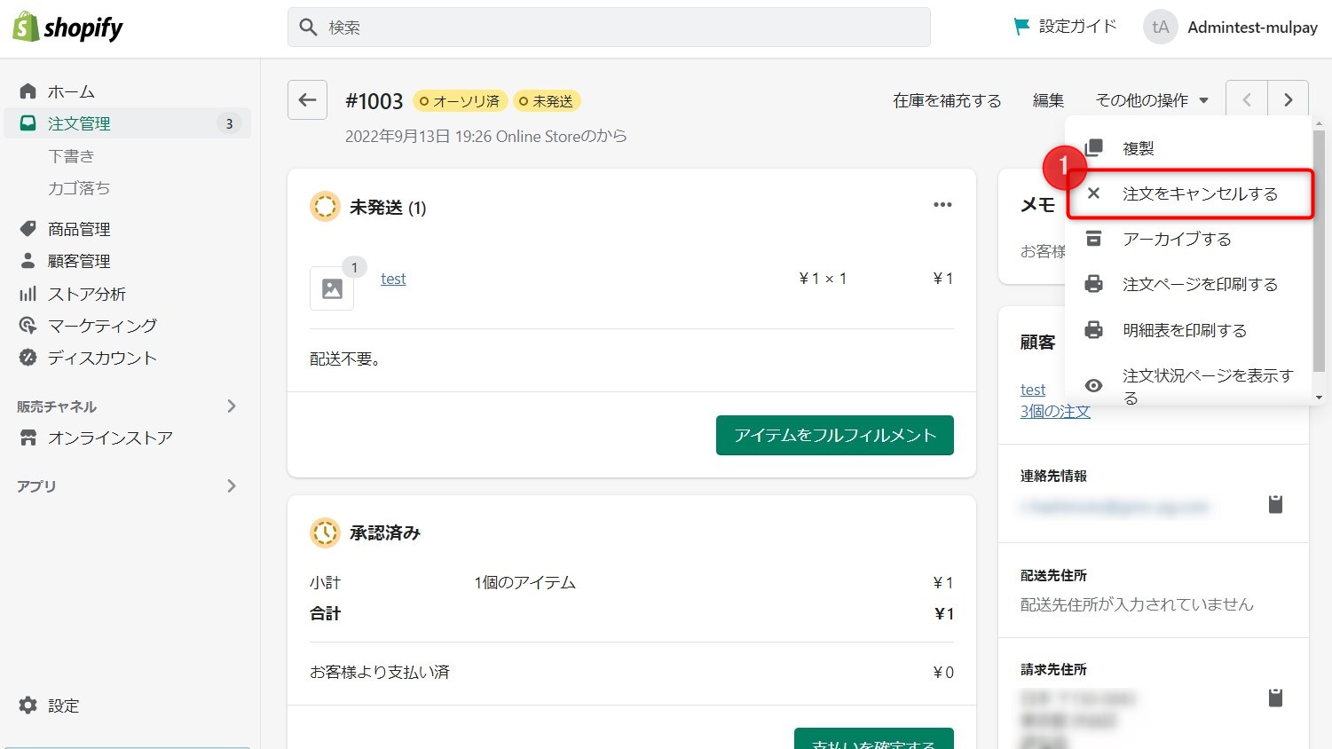1332x749 pixels.
Task: Click the アイテムをフルフィルメント button
Action: pos(833,435)
